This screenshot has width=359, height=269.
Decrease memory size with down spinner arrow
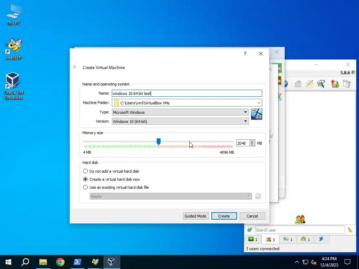(252, 145)
